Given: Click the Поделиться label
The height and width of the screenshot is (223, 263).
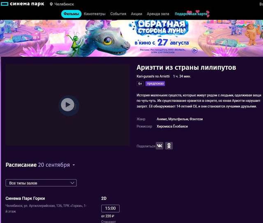Looking at the screenshot, I should (146, 146).
